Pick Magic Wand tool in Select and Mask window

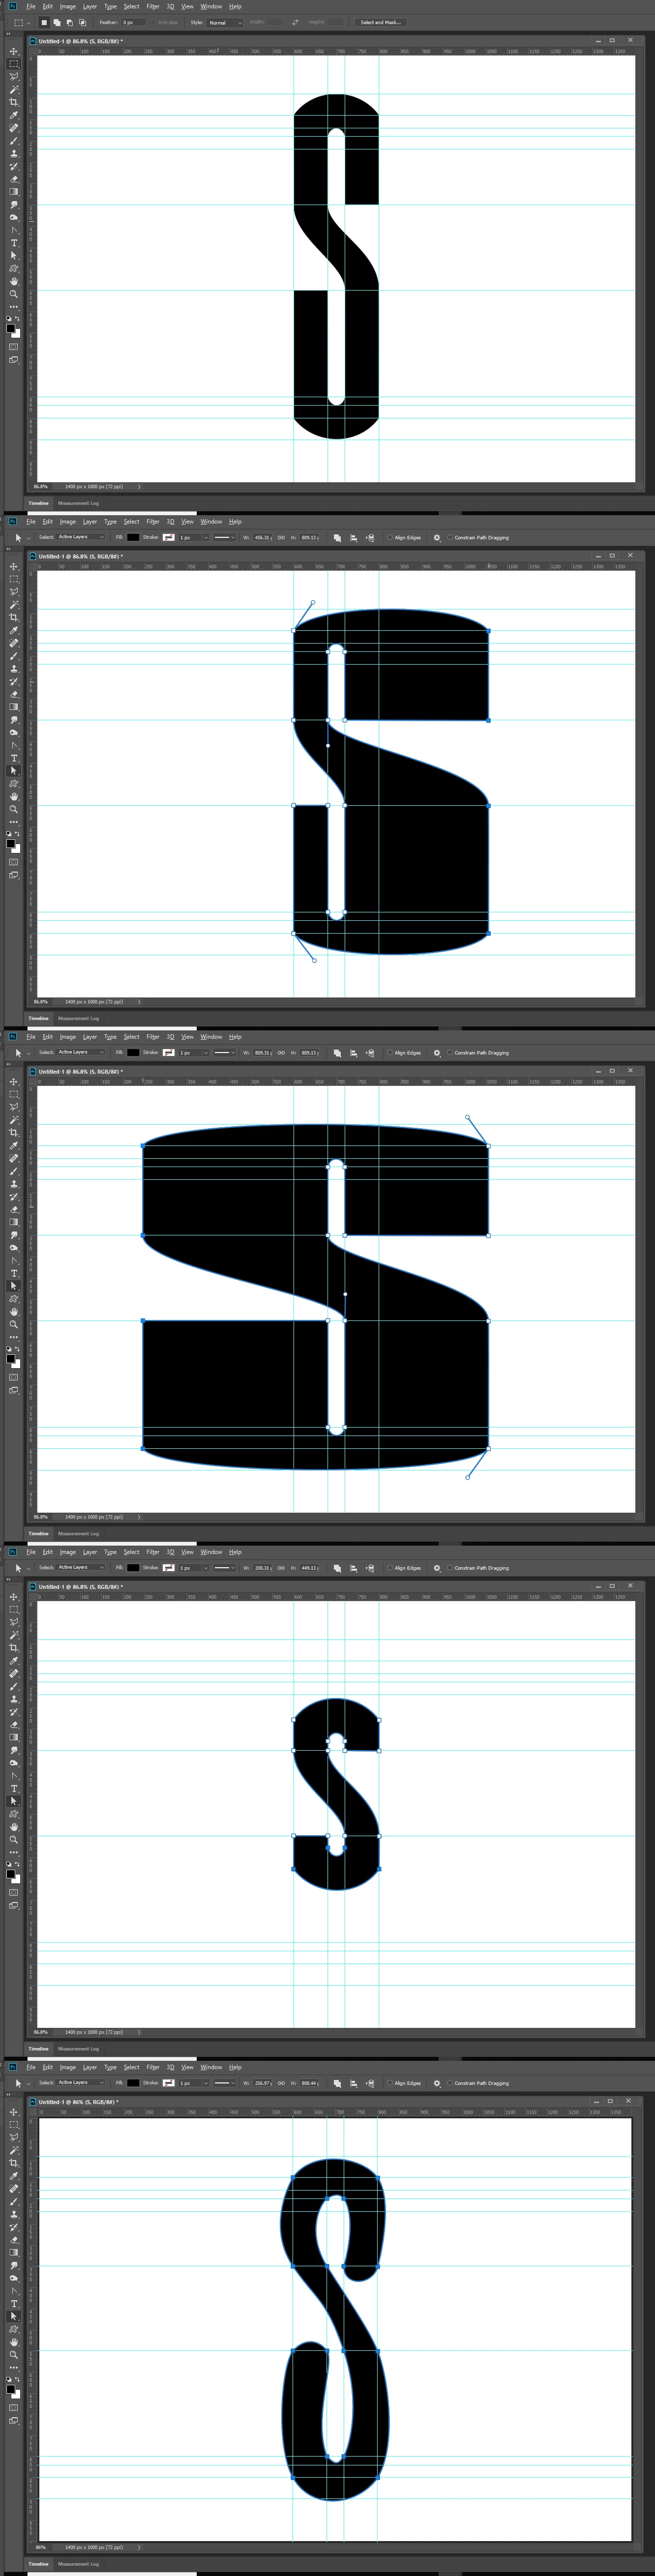click(x=14, y=89)
